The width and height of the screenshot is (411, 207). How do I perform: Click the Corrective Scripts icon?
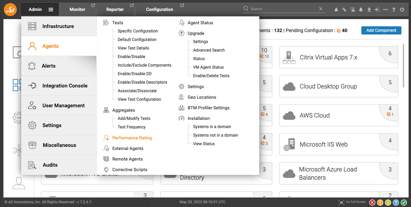[x=106, y=169]
